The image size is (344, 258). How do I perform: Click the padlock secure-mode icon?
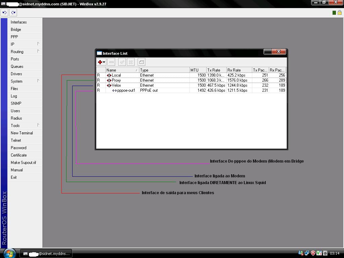(x=339, y=12)
